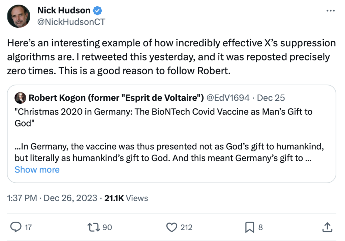The height and width of the screenshot is (241, 345).
Task: Bookmark this post by Nick Hudson
Action: pyautogui.click(x=249, y=227)
